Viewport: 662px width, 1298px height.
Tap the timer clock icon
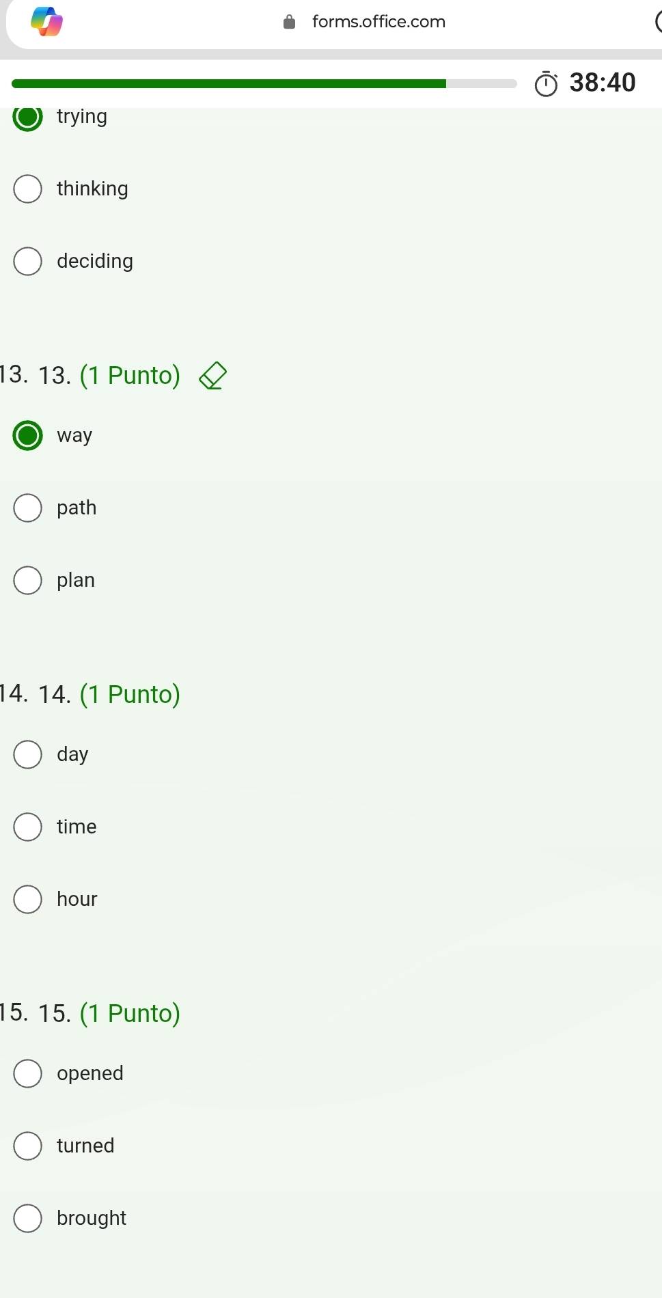tap(546, 83)
